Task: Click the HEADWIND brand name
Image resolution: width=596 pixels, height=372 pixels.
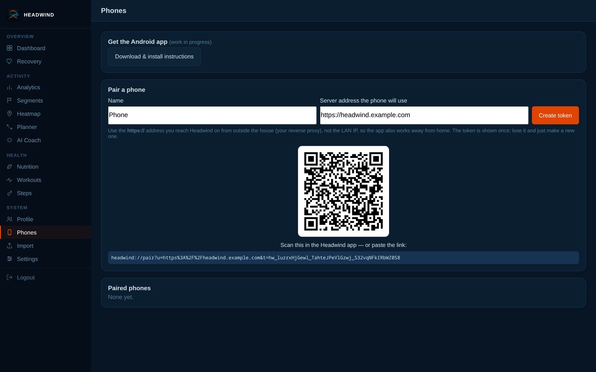Action: [39, 15]
